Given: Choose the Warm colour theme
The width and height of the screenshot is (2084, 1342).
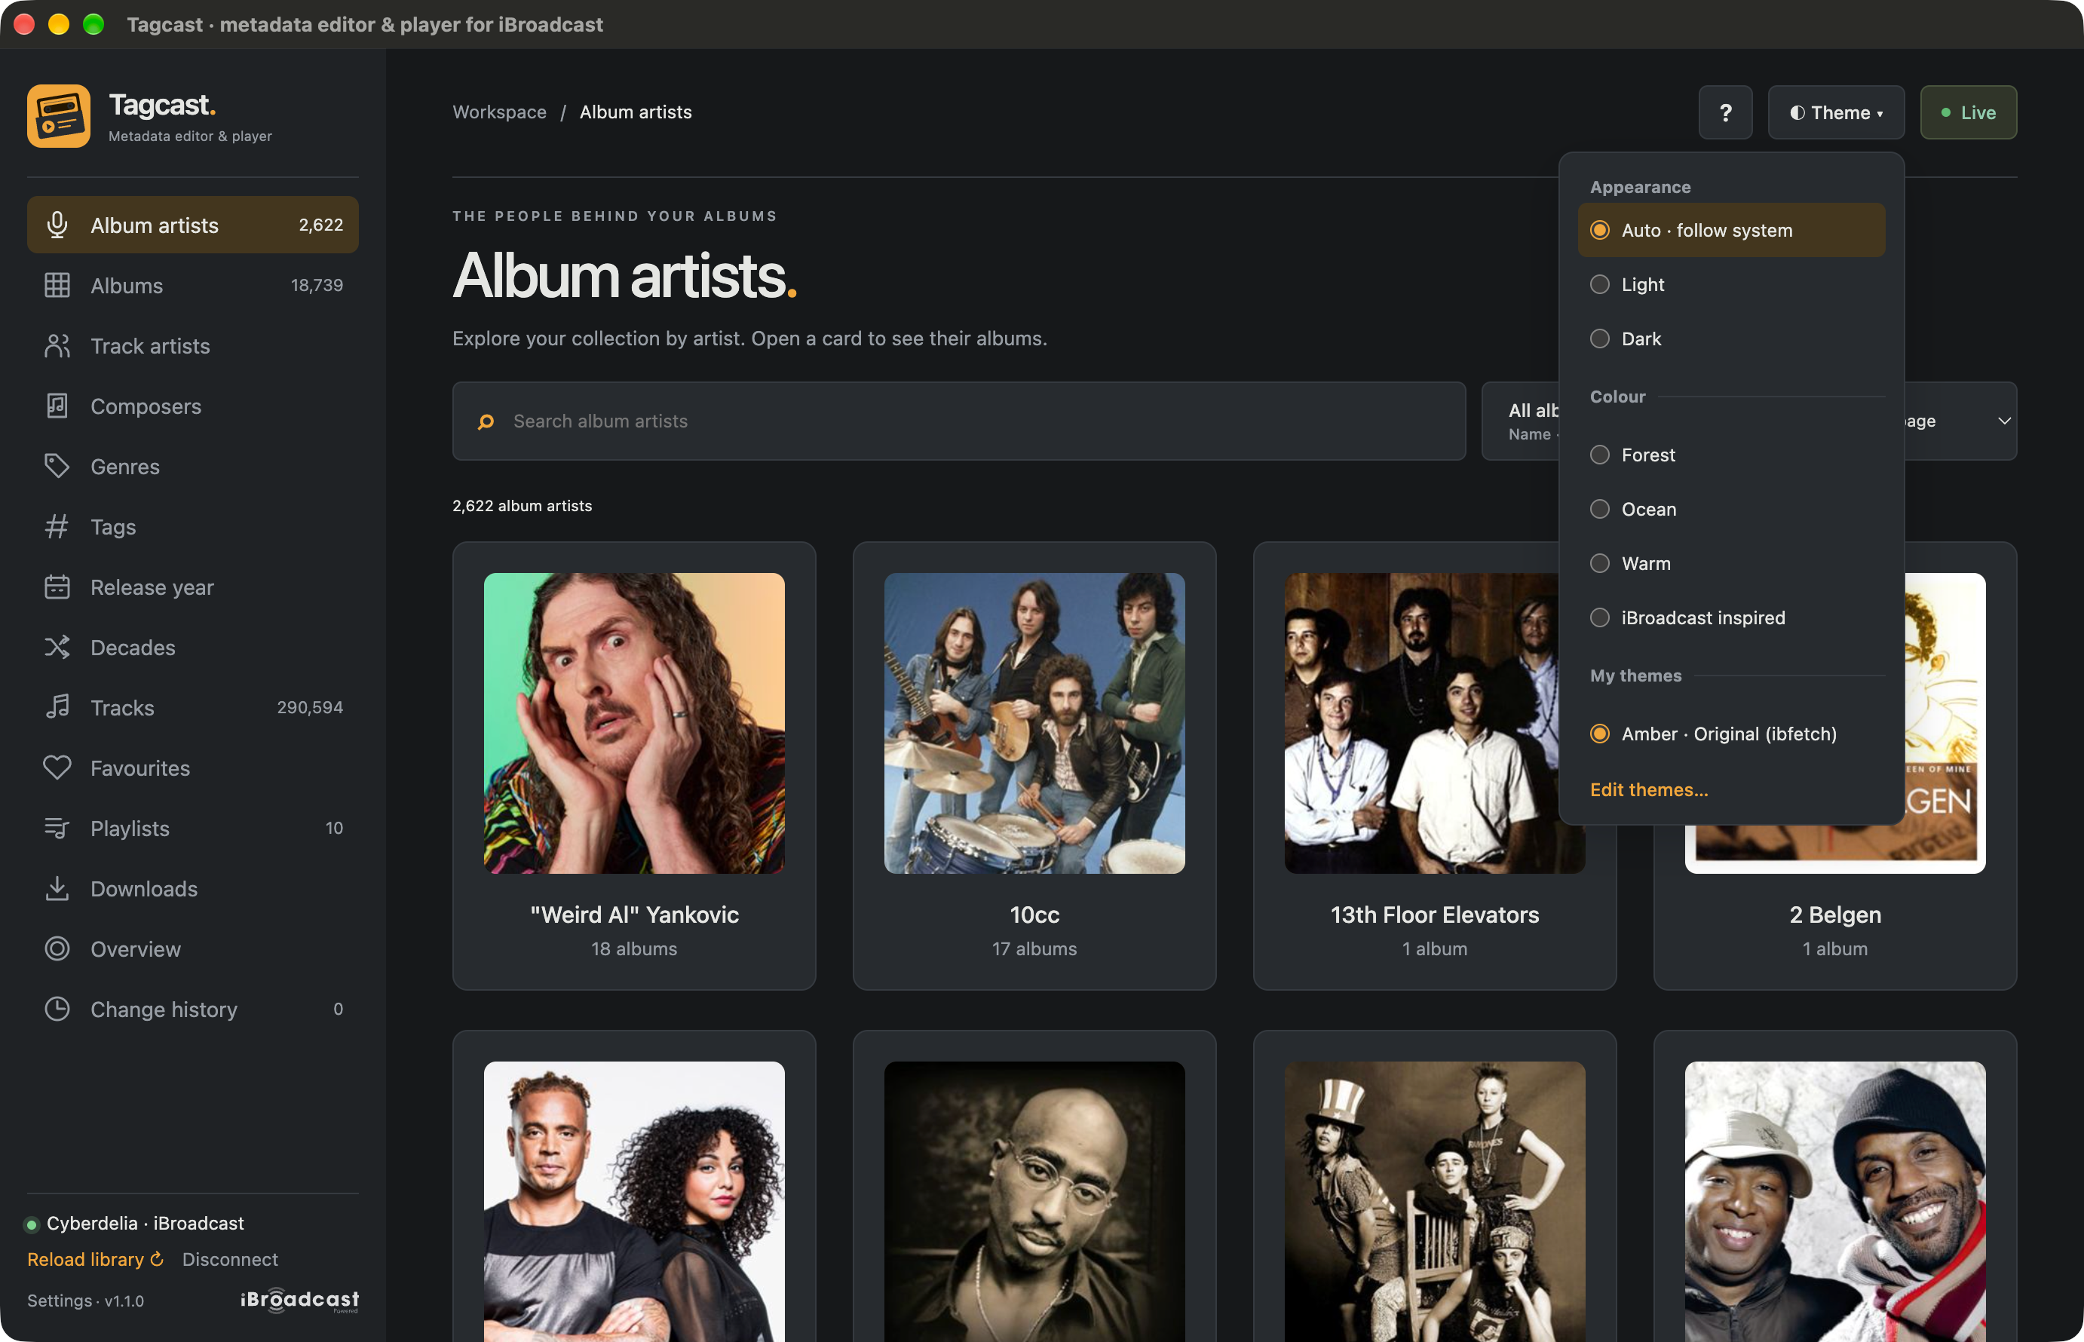Looking at the screenshot, I should pos(1731,563).
